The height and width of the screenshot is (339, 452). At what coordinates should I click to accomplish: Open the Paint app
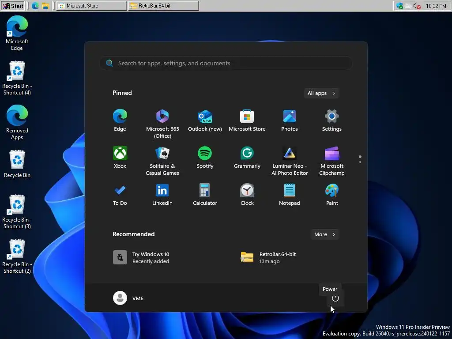(332, 195)
